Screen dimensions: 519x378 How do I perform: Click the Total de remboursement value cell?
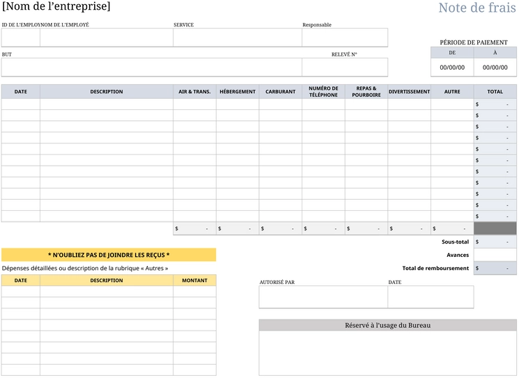[495, 268]
